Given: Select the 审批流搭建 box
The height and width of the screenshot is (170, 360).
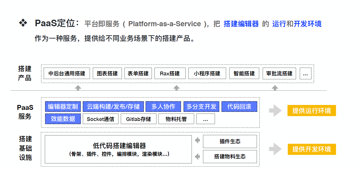Looking at the screenshot, I should 279,73.
